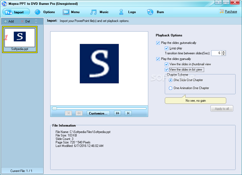This screenshot has width=242, height=175.
Task: Switch to the Import tab
Action: tap(16, 12)
